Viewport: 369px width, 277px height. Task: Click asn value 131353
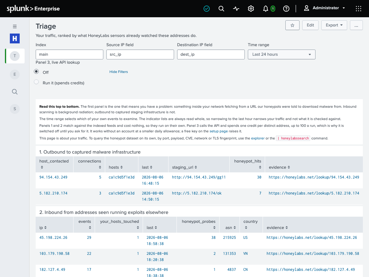point(229,254)
